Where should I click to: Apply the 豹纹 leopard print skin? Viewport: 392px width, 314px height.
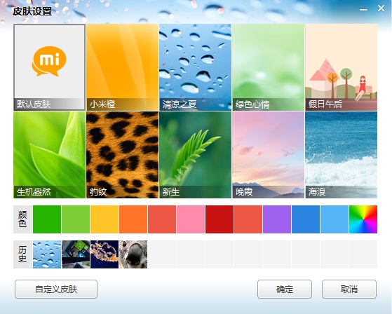pos(123,155)
